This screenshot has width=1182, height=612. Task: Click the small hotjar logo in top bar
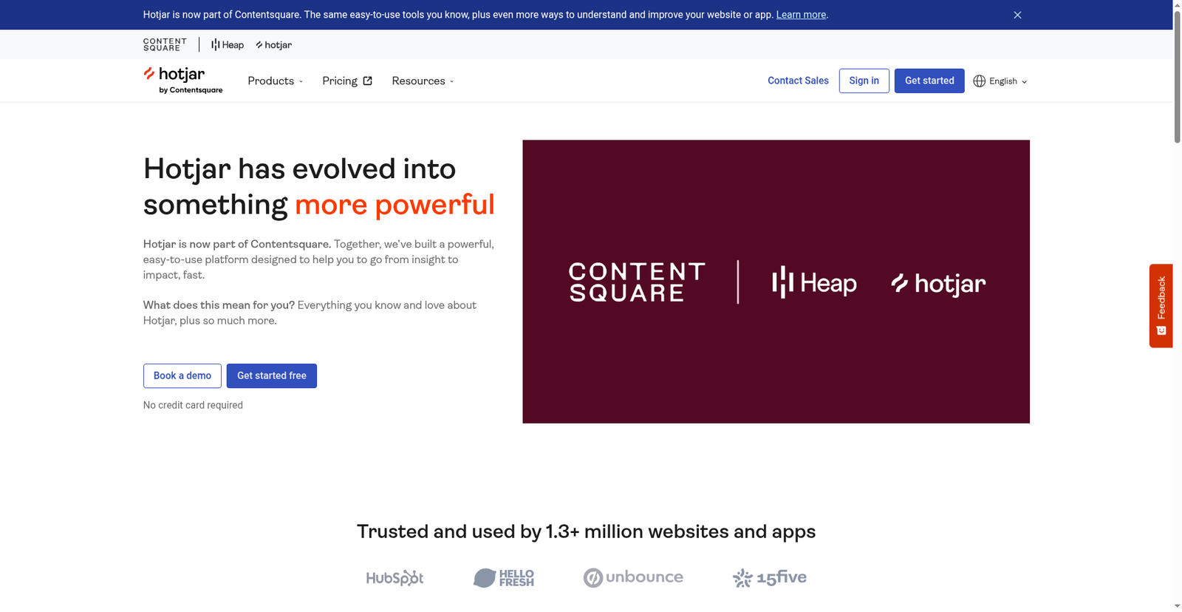[x=274, y=45]
